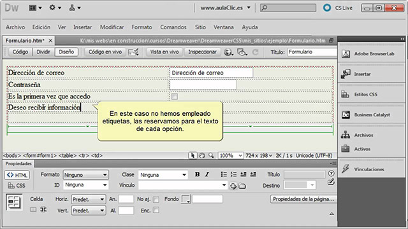Image resolution: width=408 pixels, height=229 pixels.
Task: Click the Vista en vivo button
Action: coord(164,52)
